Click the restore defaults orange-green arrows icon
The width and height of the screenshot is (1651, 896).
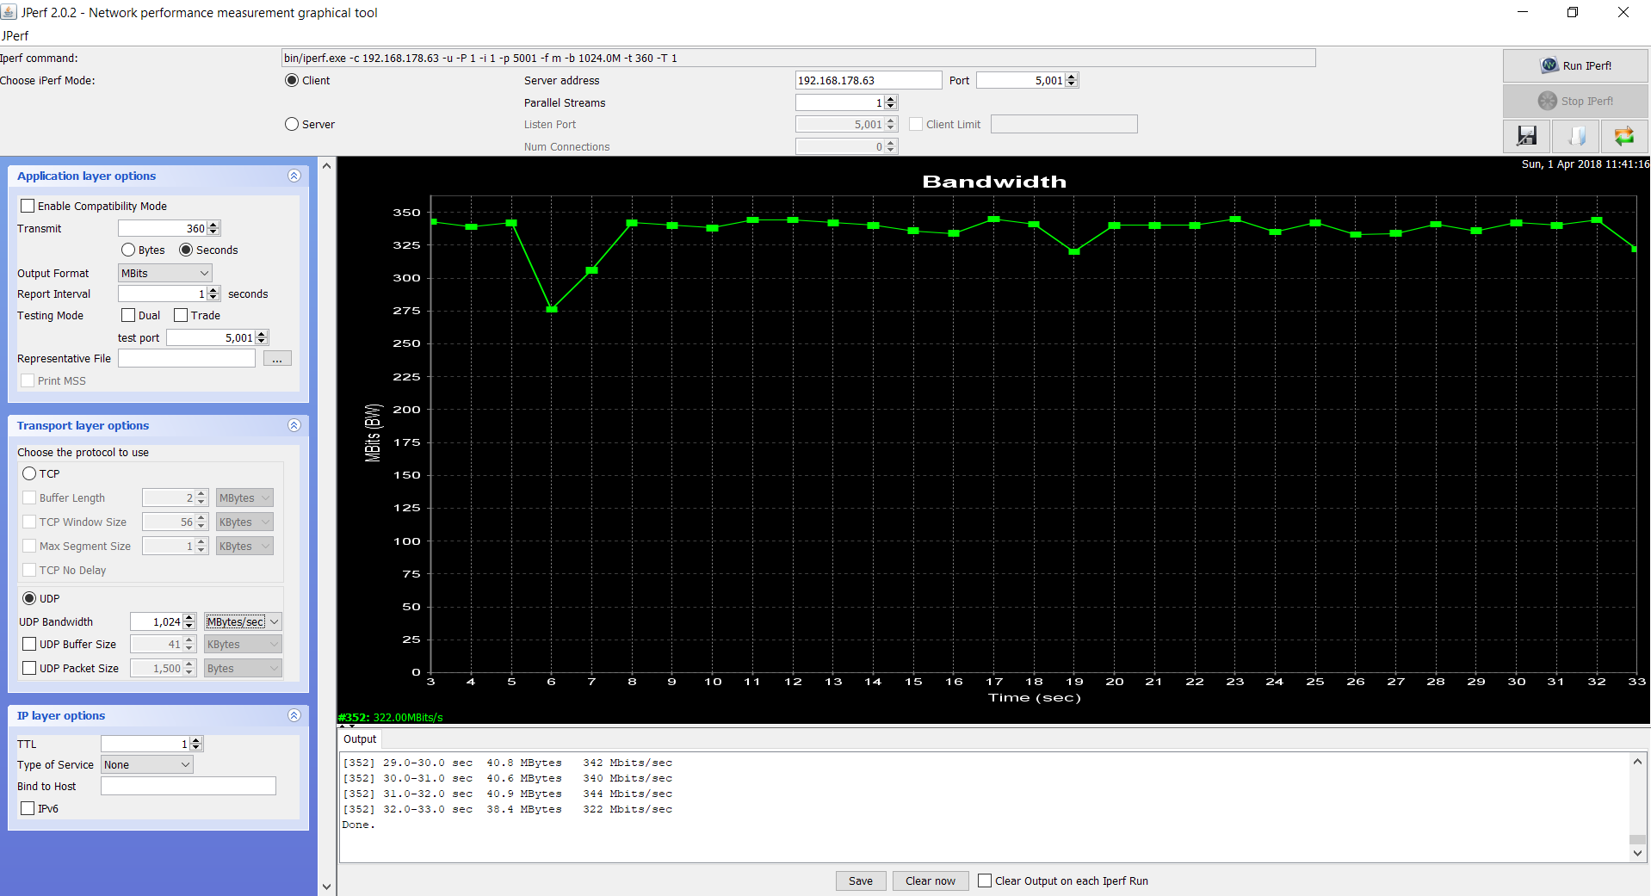coord(1624,135)
